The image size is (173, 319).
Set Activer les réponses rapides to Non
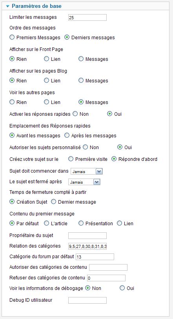coord(75,114)
